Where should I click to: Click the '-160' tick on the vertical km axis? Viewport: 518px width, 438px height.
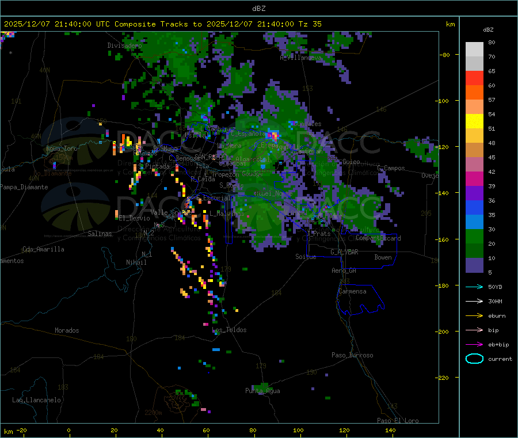point(443,239)
